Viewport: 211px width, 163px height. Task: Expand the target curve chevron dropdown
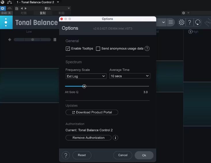tap(163, 22)
